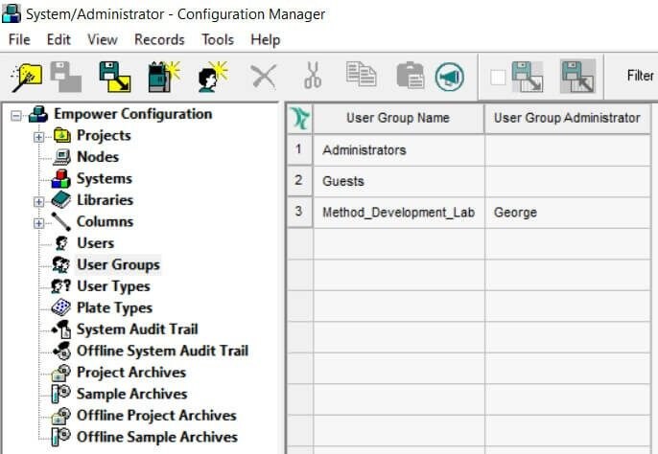Open the Tools menu
This screenshot has width=658, height=454.
tap(218, 39)
